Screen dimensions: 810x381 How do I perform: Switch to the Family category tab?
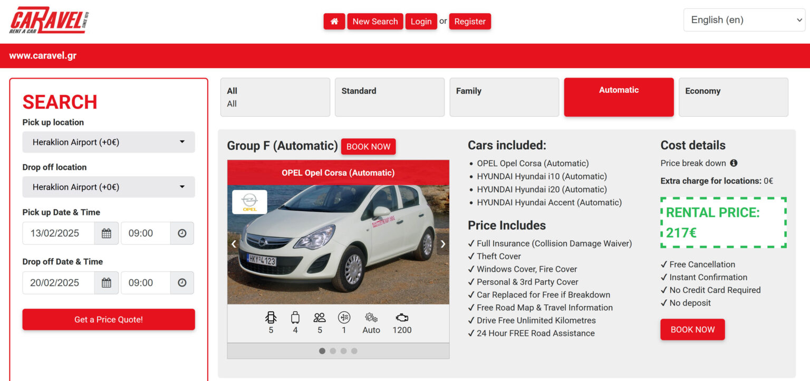(x=504, y=97)
